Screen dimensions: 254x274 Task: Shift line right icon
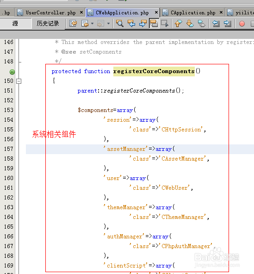point(228,24)
